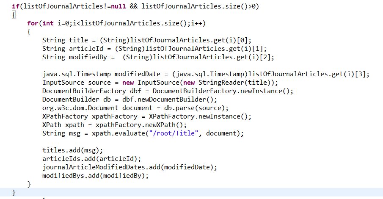Click the 'if' keyword on the first line
383x199 pixels.
(x=15, y=6)
